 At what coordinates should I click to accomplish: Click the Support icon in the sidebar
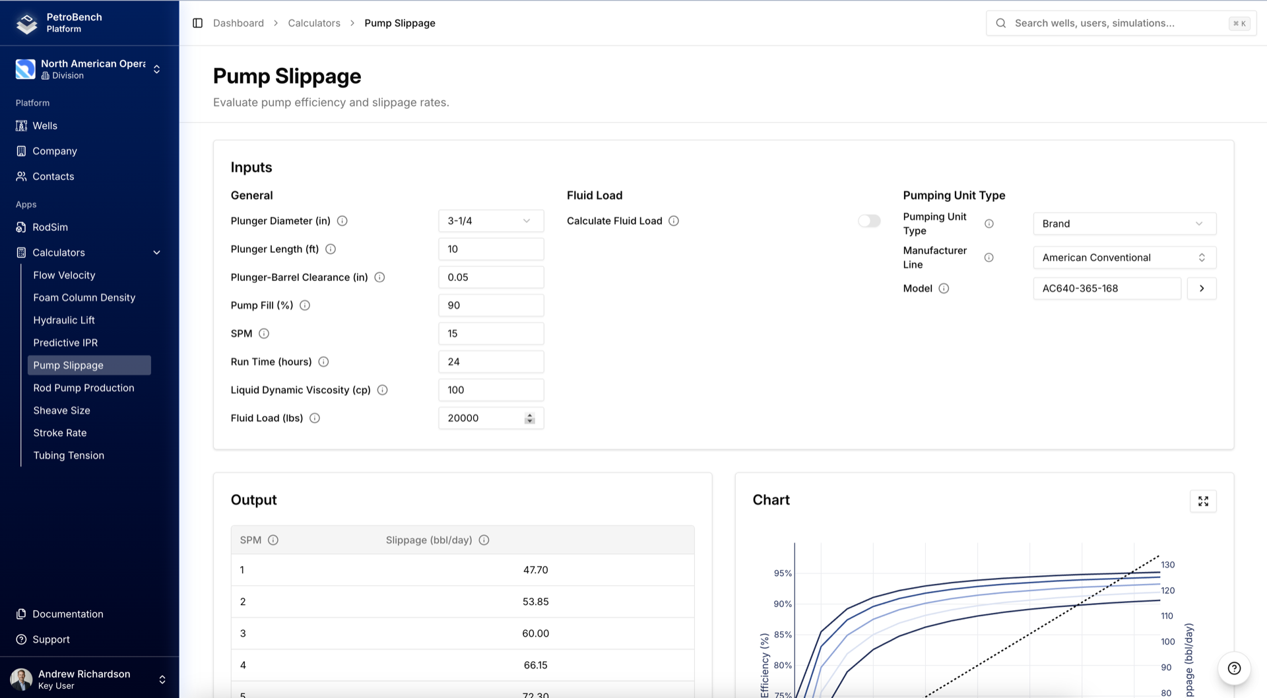click(x=22, y=639)
